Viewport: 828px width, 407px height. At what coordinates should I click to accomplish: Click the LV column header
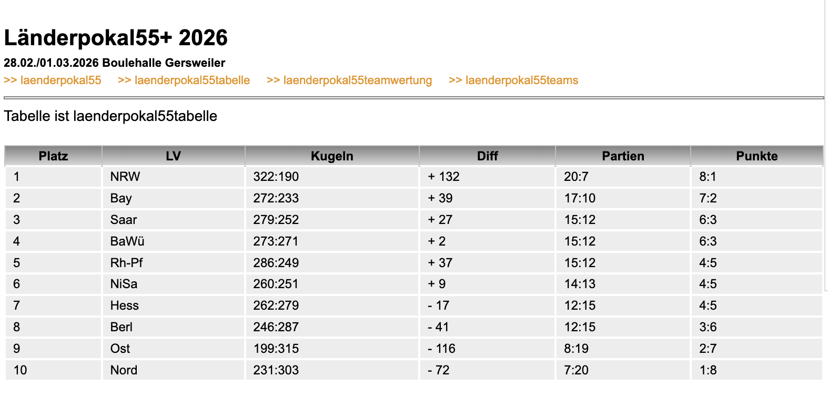[x=174, y=156]
